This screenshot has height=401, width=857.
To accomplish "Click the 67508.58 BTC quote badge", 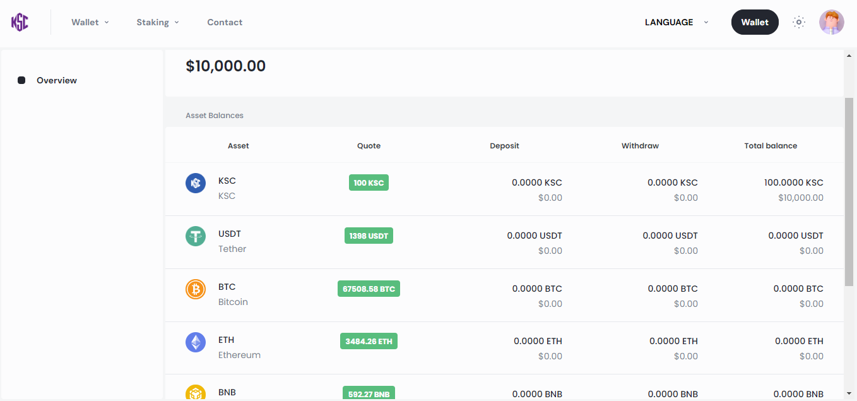I will (369, 289).
